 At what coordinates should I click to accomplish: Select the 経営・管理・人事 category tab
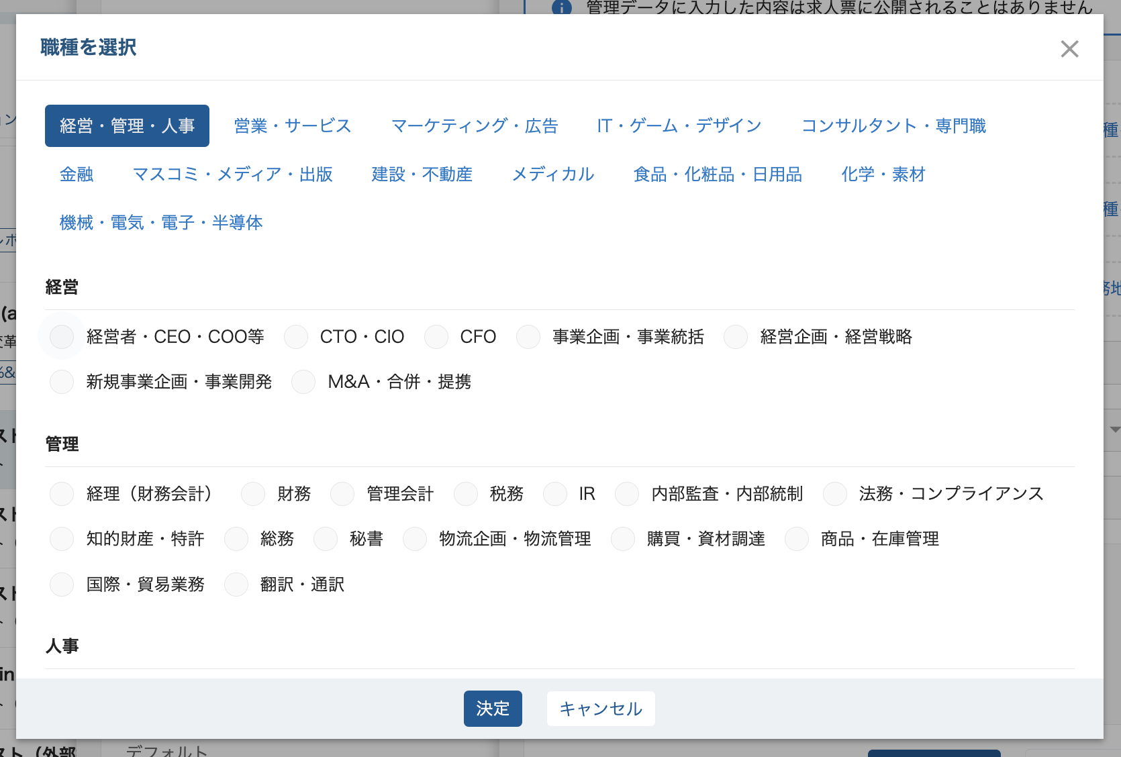(x=127, y=125)
